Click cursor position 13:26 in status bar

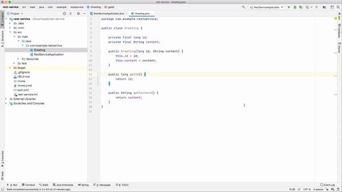(x=292, y=189)
